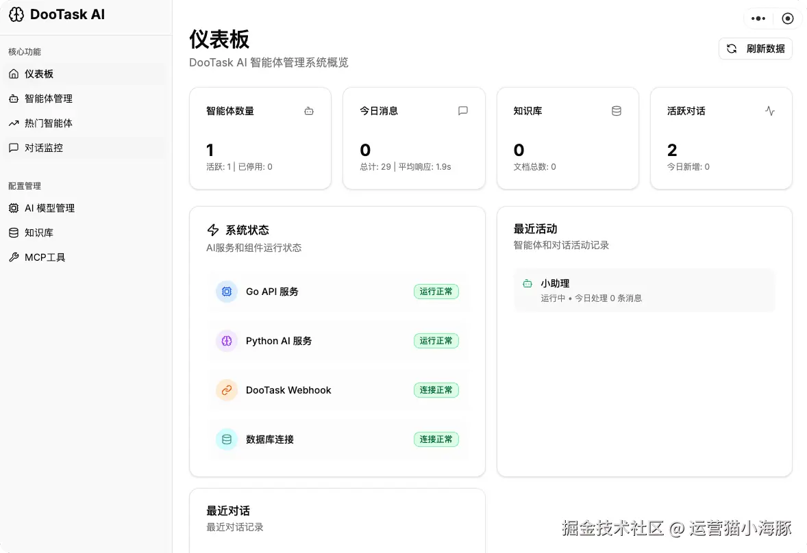Screen dimensions: 807x553
Task: Click the circle target icon top right
Action: 787,18
